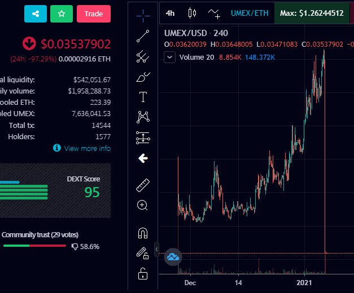Click the 223.39 pooled ETH value
Screen dimensions: 354x293
(x=100, y=103)
